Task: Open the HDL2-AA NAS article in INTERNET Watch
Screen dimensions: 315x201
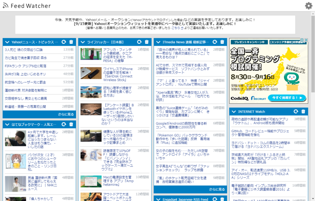Action: pyautogui.click(x=261, y=174)
